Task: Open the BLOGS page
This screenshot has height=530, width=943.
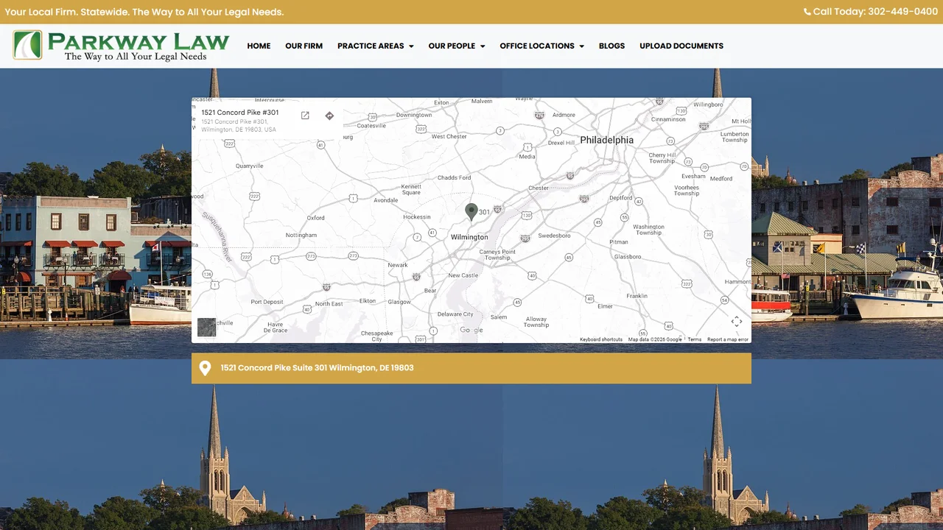Action: (611, 46)
